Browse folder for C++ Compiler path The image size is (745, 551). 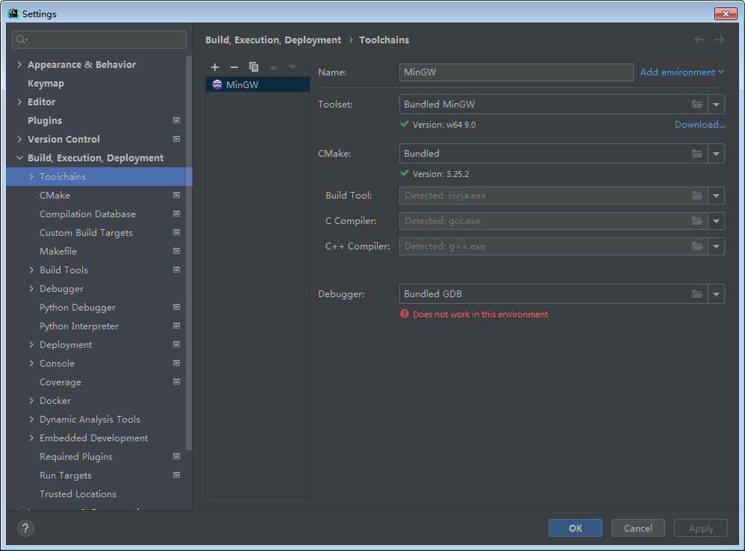tap(697, 246)
